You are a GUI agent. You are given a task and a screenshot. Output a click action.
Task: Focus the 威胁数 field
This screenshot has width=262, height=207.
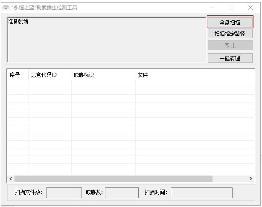click(x=122, y=193)
